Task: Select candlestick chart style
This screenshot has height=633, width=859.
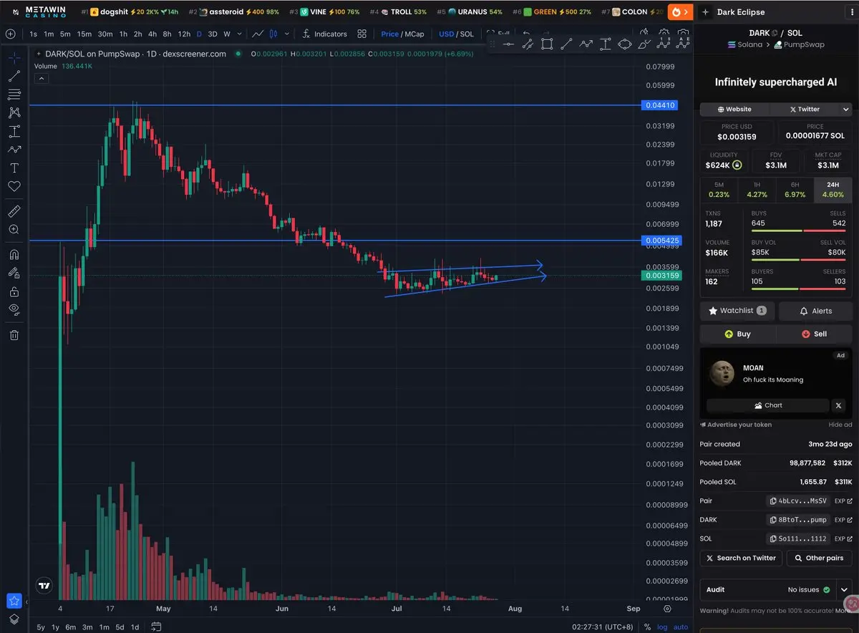Action: coord(273,34)
